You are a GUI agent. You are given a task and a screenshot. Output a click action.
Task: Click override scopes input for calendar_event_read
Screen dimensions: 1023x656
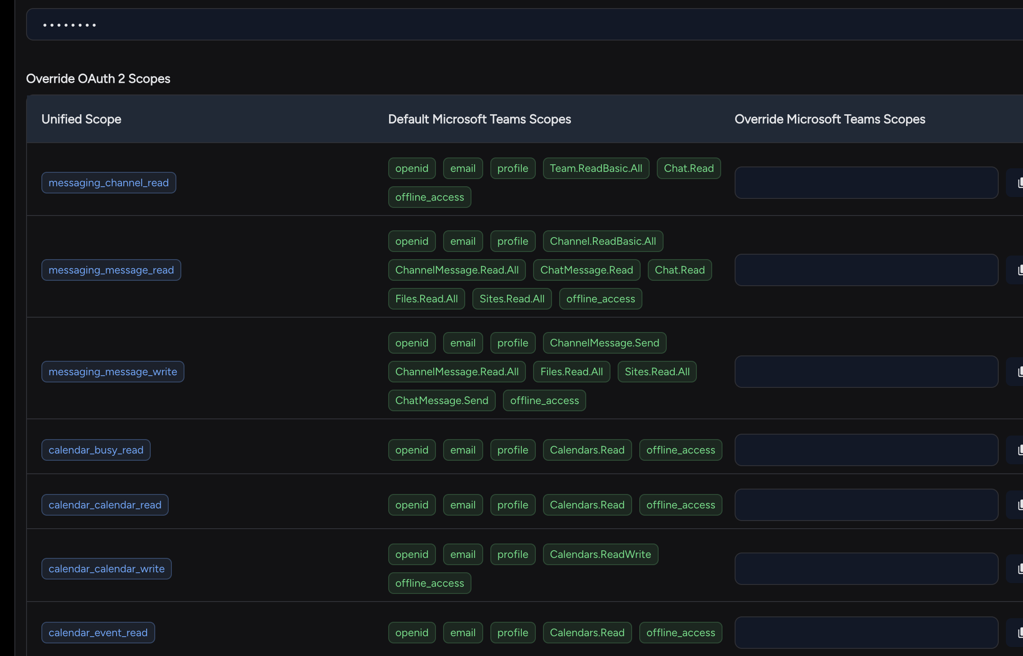click(x=866, y=633)
